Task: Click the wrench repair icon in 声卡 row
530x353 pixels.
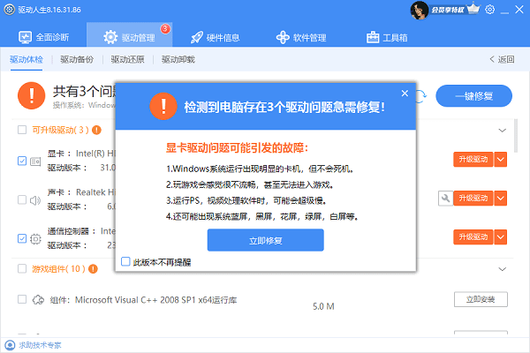Action: (445, 198)
